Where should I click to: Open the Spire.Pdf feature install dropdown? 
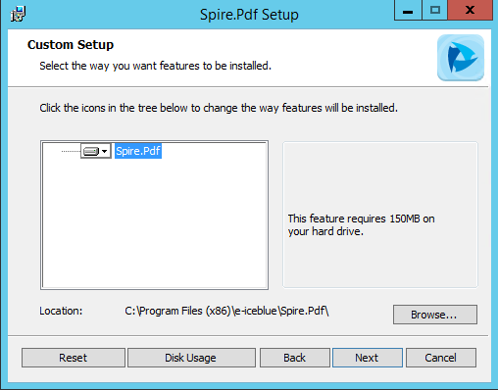[x=96, y=151]
